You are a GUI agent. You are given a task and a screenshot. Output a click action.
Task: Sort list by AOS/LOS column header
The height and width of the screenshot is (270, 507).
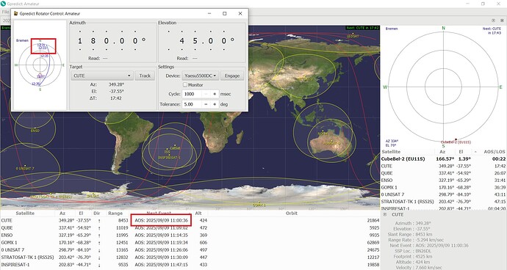coord(494,151)
